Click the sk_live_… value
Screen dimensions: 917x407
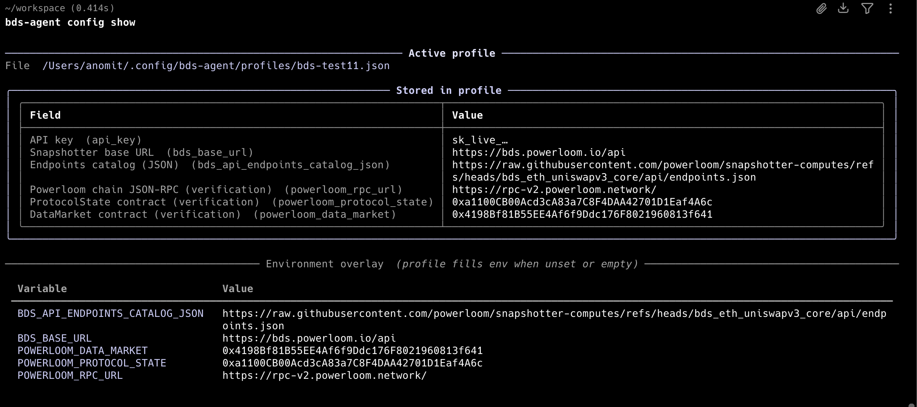coord(480,140)
